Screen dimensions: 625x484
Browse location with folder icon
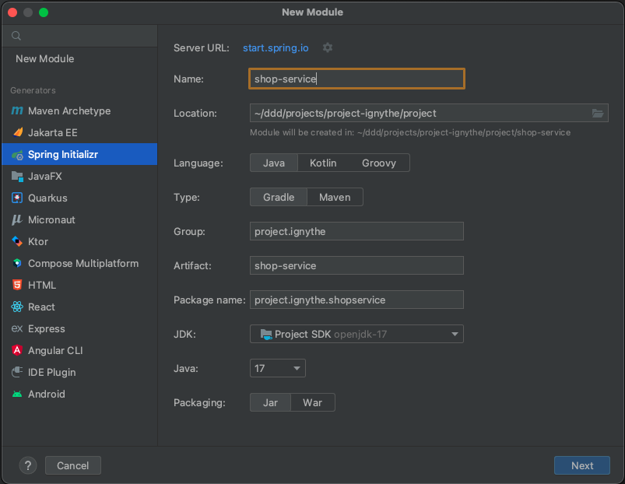[598, 113]
